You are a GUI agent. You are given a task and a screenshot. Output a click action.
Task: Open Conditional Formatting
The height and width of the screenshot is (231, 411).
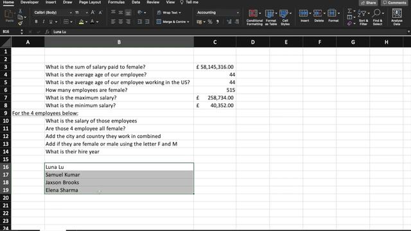pyautogui.click(x=254, y=17)
